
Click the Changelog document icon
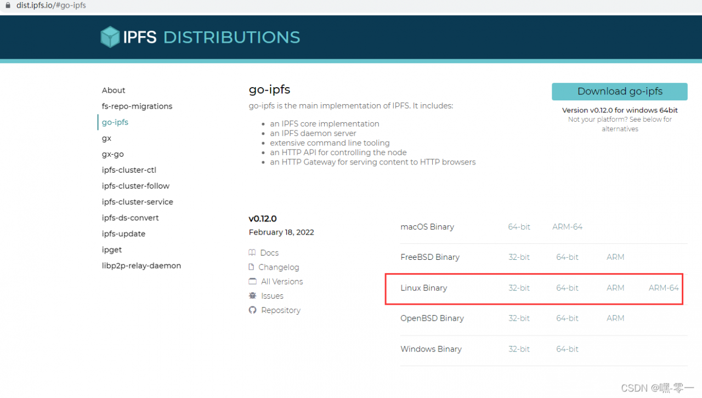[x=252, y=267]
